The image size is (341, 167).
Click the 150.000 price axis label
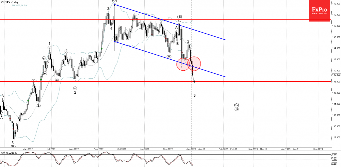point(336,15)
